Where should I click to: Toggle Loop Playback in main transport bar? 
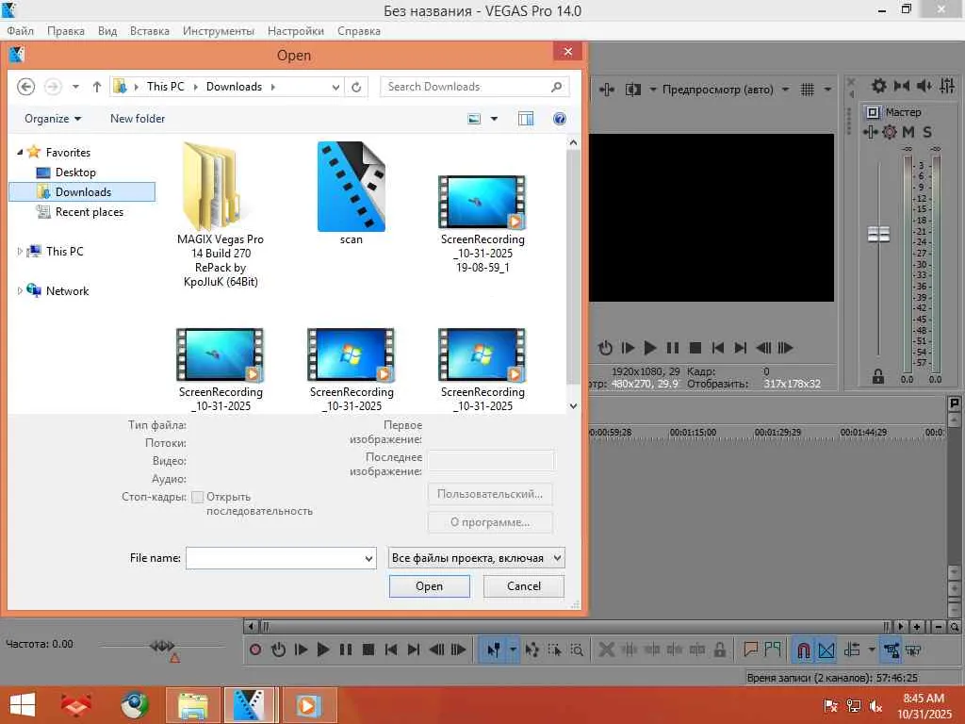click(278, 650)
